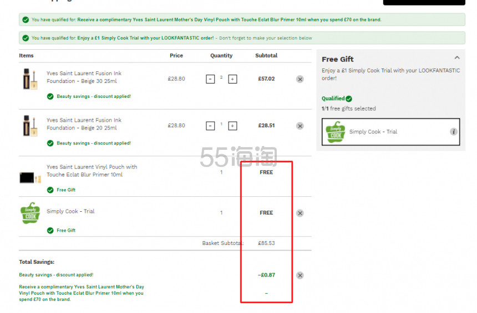477x313 pixels.
Task: Click the Total Savings heading
Action: pyautogui.click(x=37, y=262)
